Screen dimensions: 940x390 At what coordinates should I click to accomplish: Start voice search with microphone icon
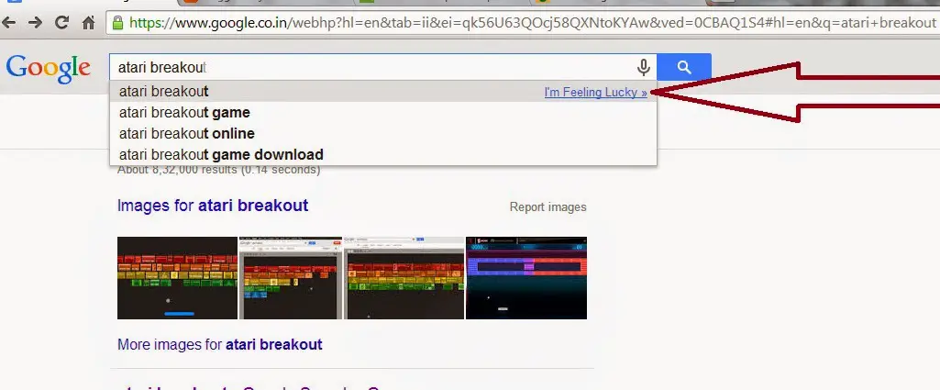pyautogui.click(x=643, y=67)
